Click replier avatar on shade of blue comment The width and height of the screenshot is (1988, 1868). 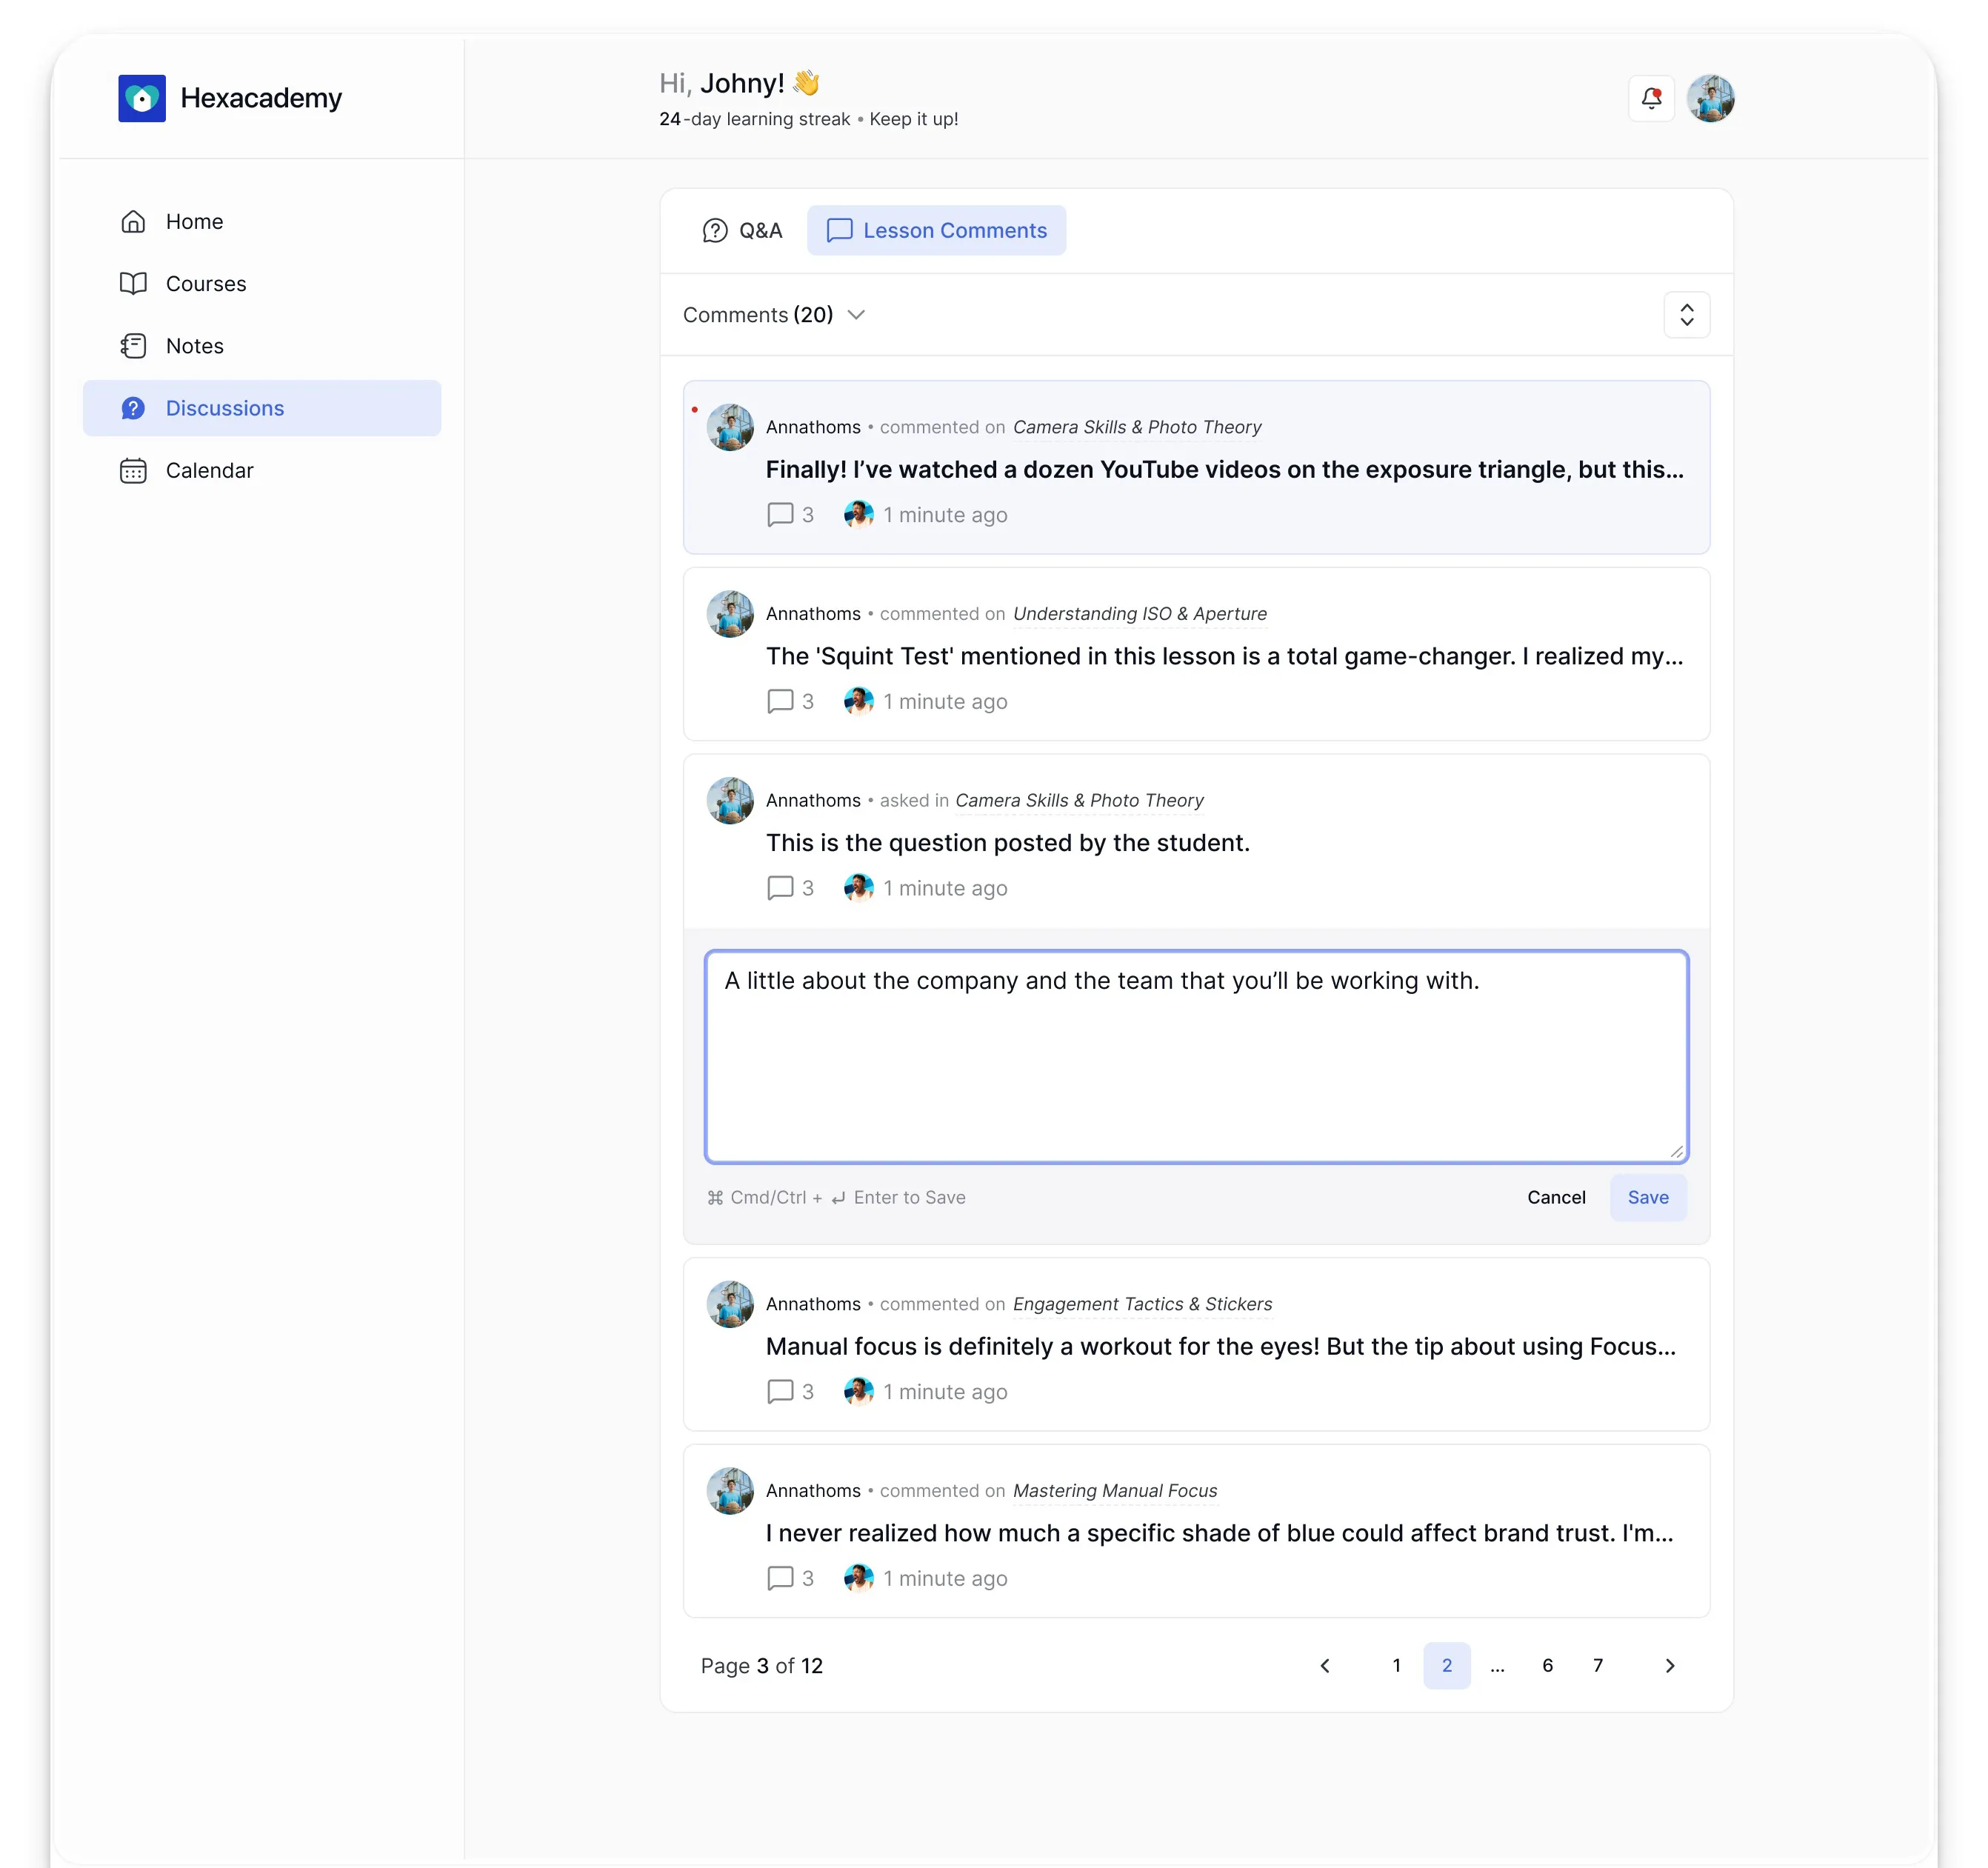point(858,1578)
